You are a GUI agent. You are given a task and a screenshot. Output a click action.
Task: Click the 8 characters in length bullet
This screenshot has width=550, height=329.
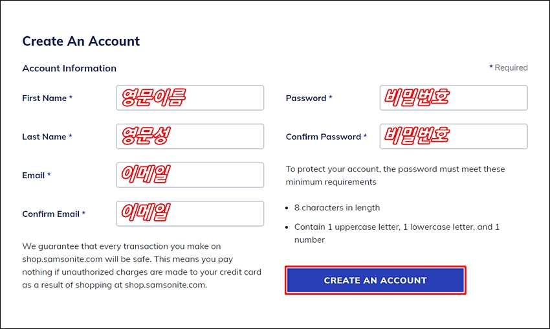coord(336,207)
